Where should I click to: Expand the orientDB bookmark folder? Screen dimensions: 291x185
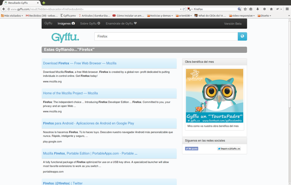point(184,16)
